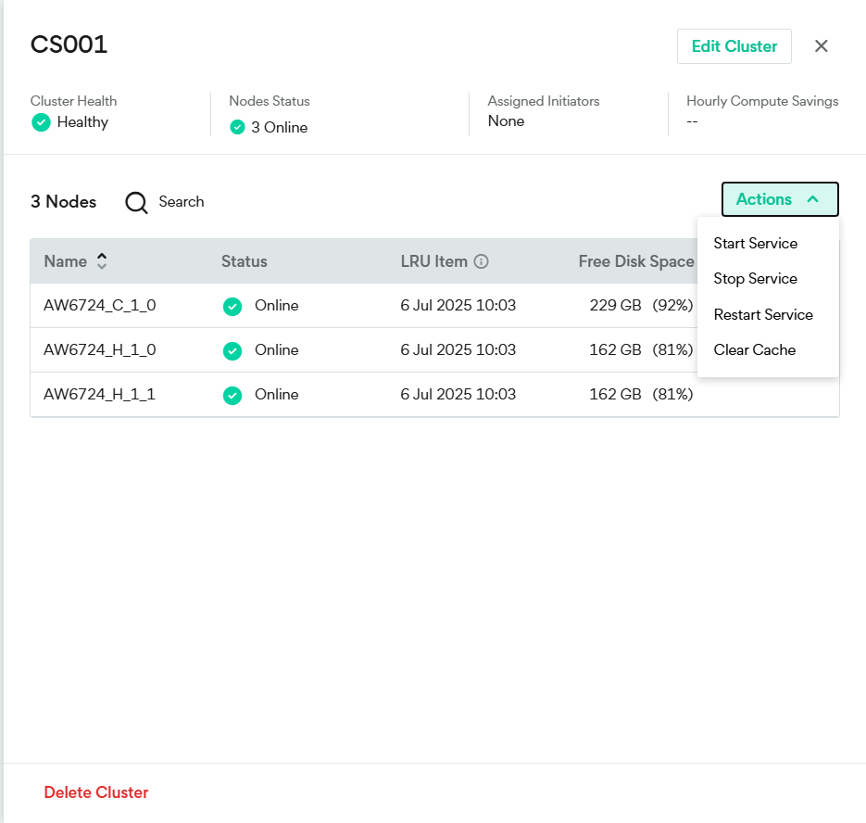Click Cluster Health green check icon
866x823 pixels.
[x=41, y=122]
